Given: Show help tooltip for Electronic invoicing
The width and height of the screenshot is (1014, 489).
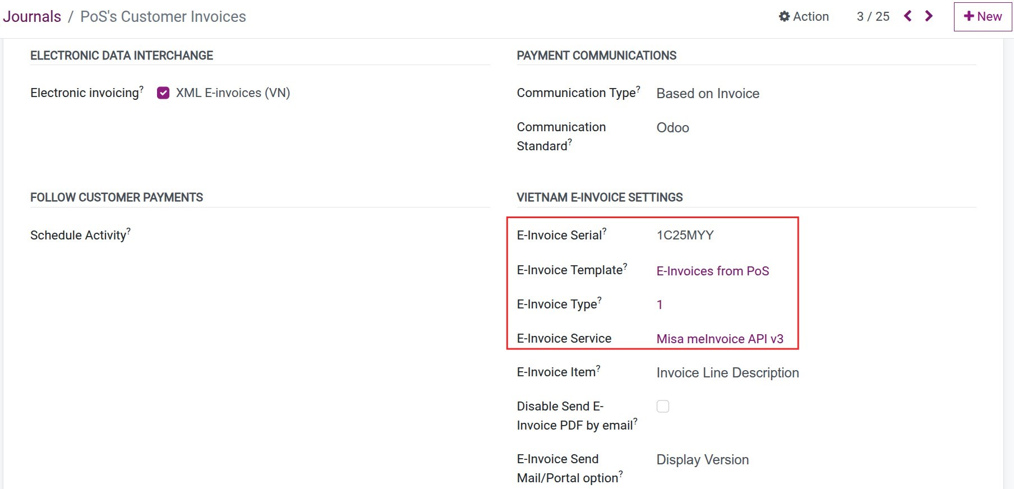Looking at the screenshot, I should [141, 89].
